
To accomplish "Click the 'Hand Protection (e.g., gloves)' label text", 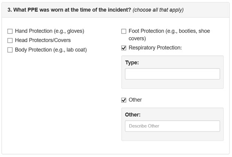I will [50, 31].
